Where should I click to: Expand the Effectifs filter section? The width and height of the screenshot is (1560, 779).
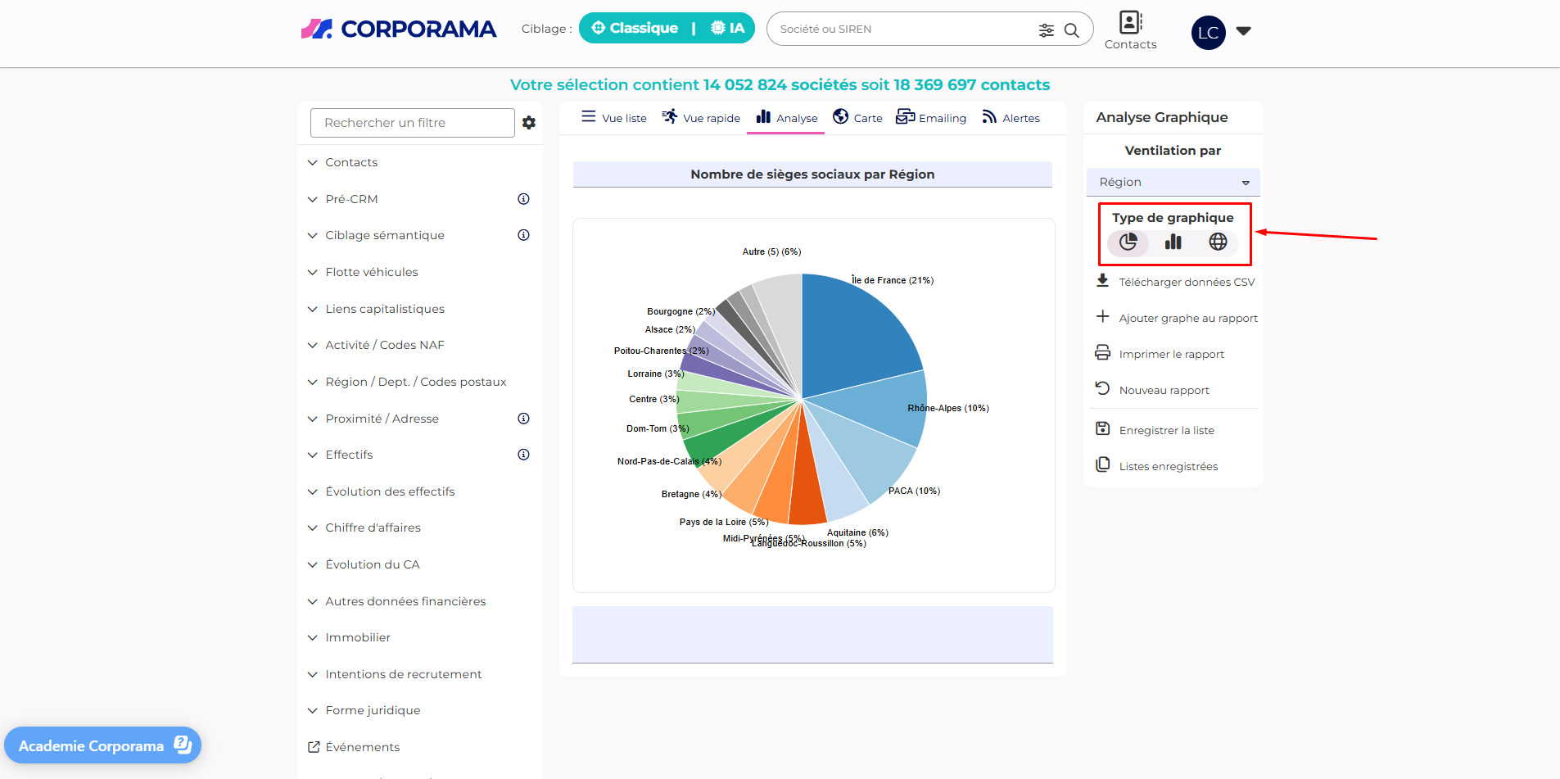349,455
